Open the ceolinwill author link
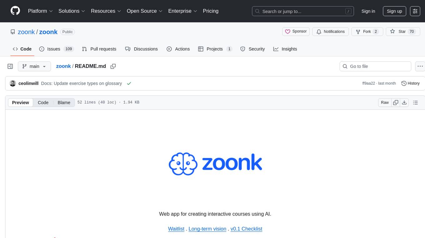Image resolution: width=425 pixels, height=238 pixels. [x=28, y=83]
